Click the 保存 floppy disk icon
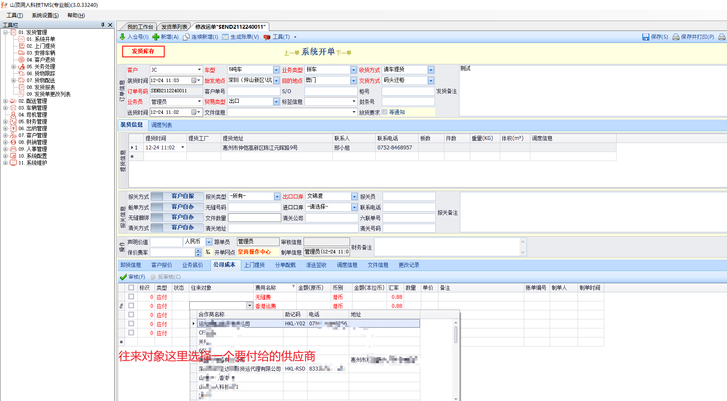The height and width of the screenshot is (401, 727). pyautogui.click(x=645, y=37)
